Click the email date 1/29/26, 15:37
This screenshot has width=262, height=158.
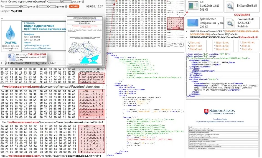click(94, 6)
